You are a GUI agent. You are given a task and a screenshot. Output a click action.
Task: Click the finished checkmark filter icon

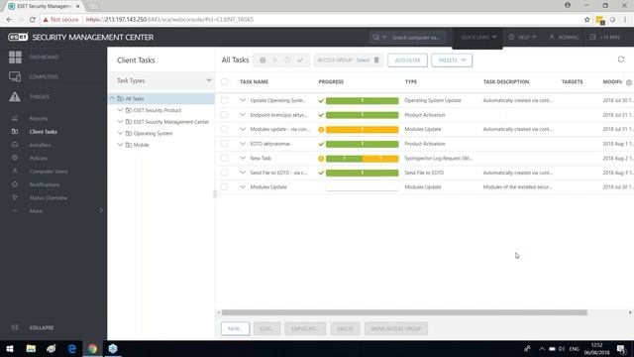tap(300, 59)
